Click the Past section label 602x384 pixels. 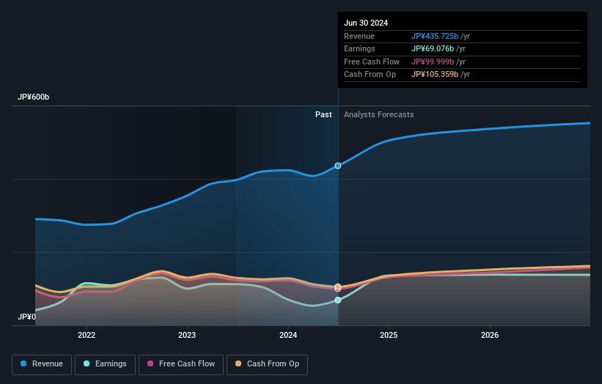pyautogui.click(x=323, y=114)
